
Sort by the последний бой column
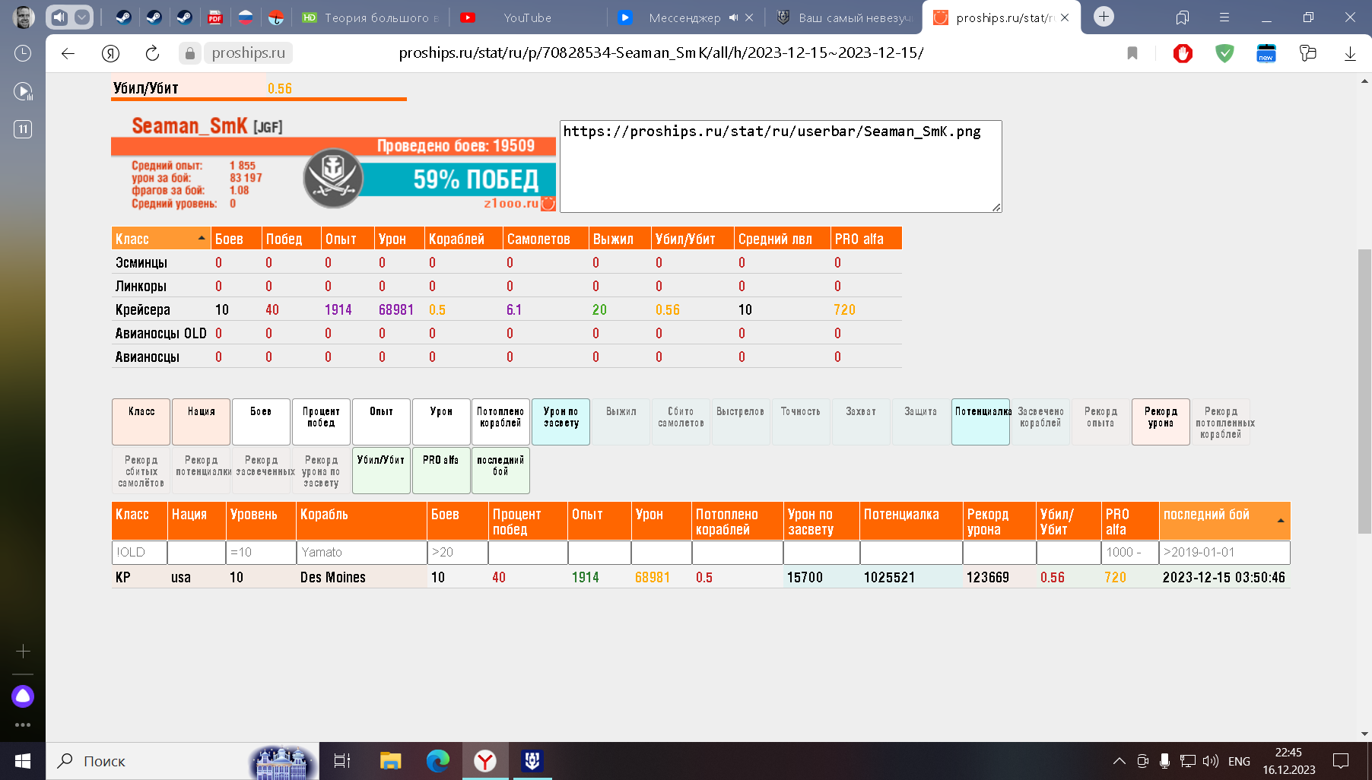click(1224, 521)
